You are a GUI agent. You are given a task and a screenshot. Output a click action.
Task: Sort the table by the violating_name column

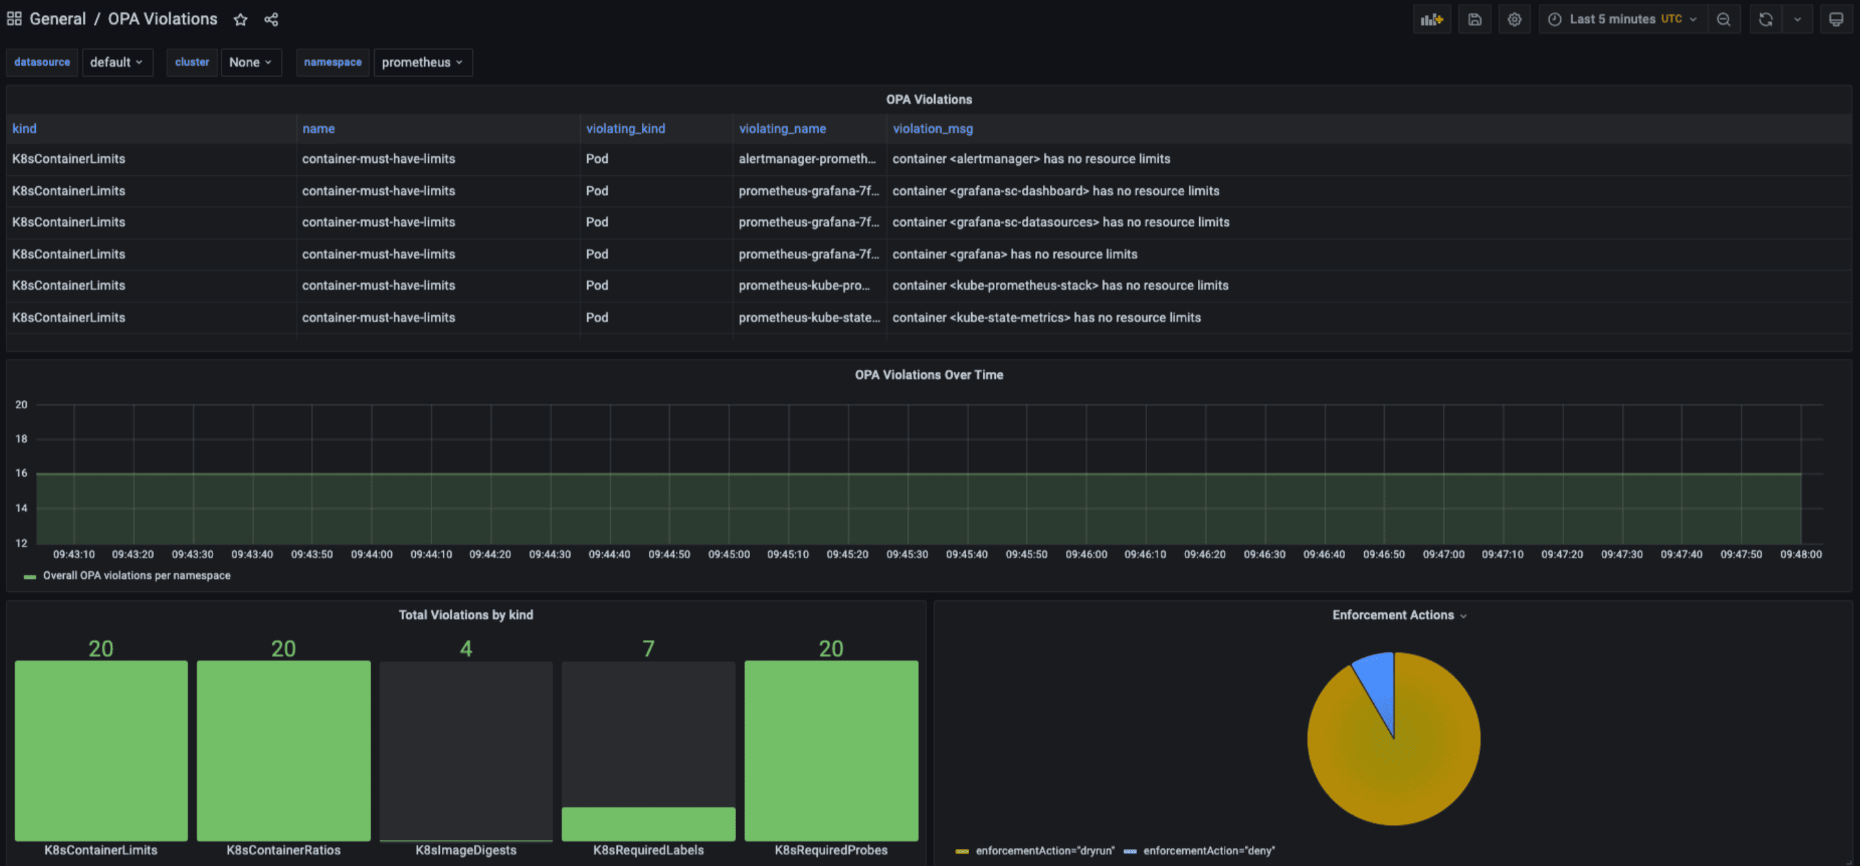[782, 128]
